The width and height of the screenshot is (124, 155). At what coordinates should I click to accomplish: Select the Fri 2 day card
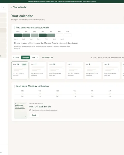93,70
